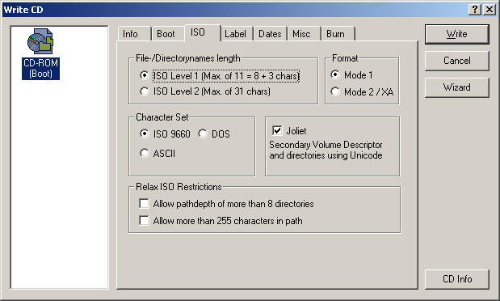The image size is (500, 301).
Task: Select the ISO tab
Action: click(x=203, y=32)
